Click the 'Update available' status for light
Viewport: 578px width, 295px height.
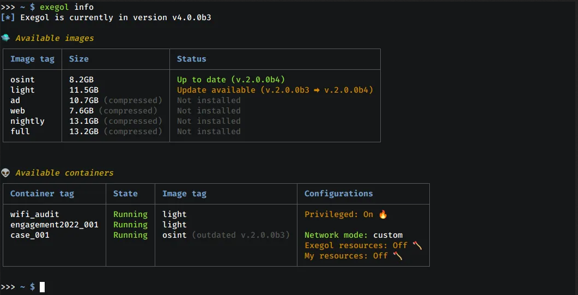pos(275,90)
